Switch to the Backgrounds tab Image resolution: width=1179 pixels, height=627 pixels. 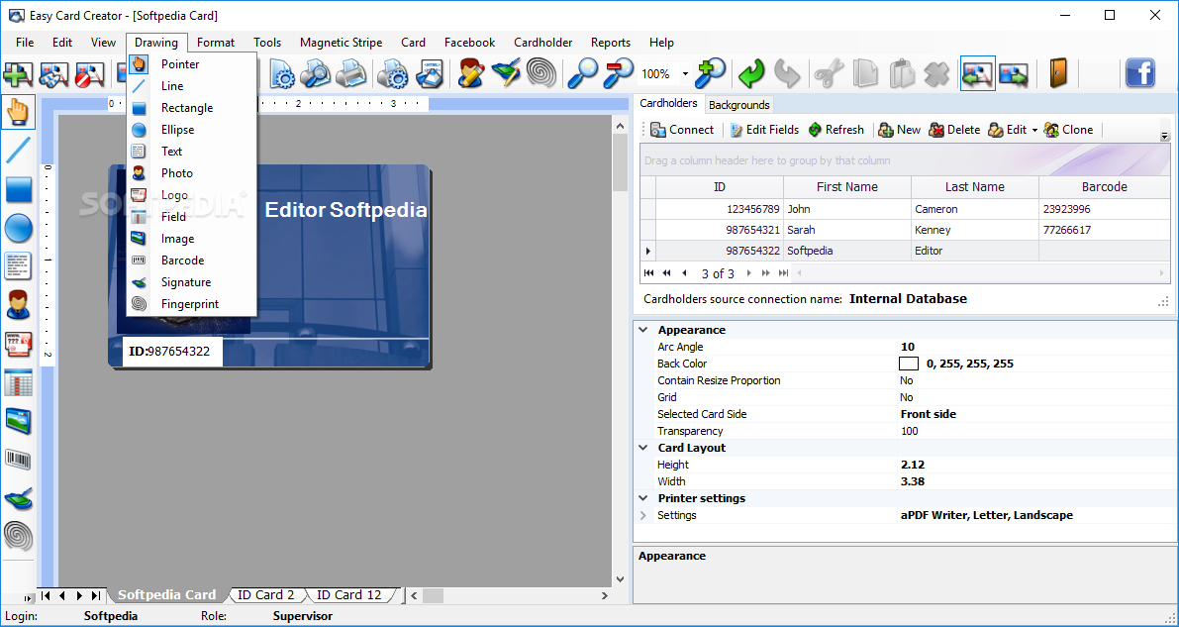(x=739, y=105)
